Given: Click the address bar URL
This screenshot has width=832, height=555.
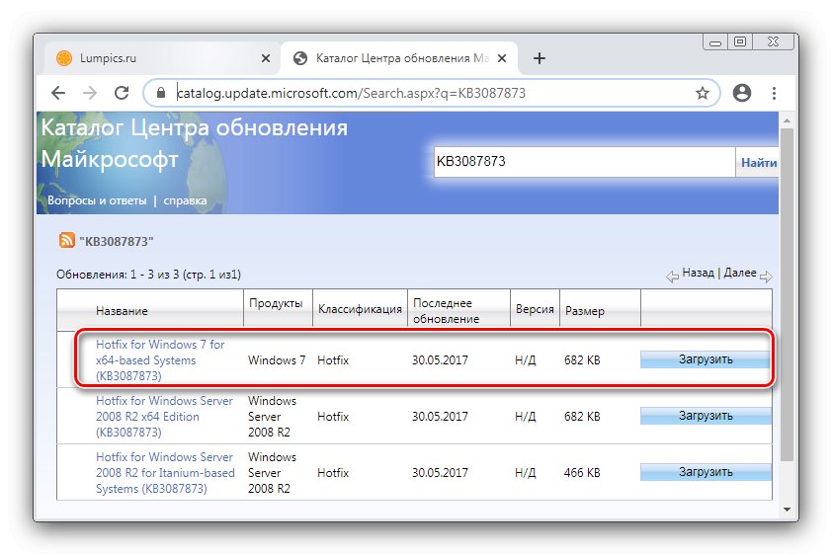Looking at the screenshot, I should click(x=351, y=93).
